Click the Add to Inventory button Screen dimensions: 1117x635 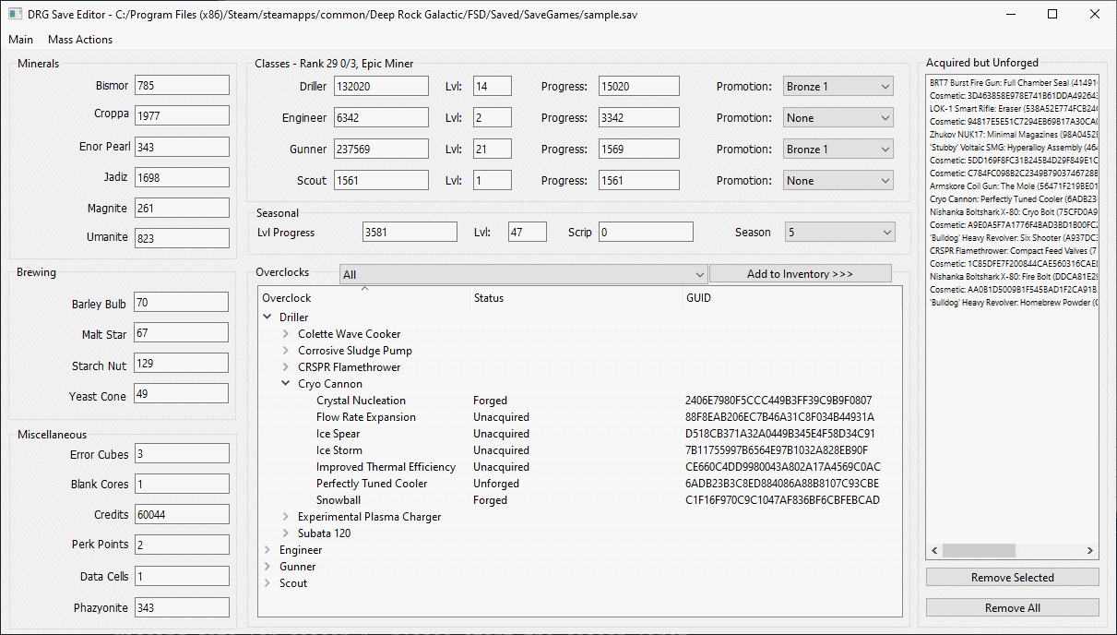[801, 274]
